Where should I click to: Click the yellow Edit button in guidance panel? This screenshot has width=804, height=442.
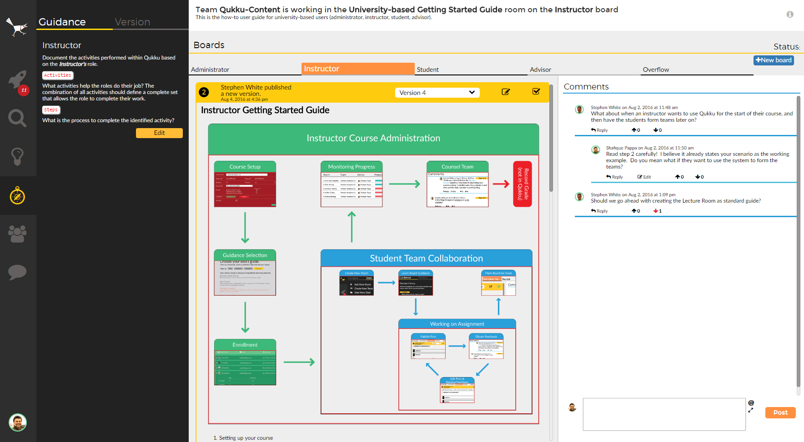tap(159, 133)
